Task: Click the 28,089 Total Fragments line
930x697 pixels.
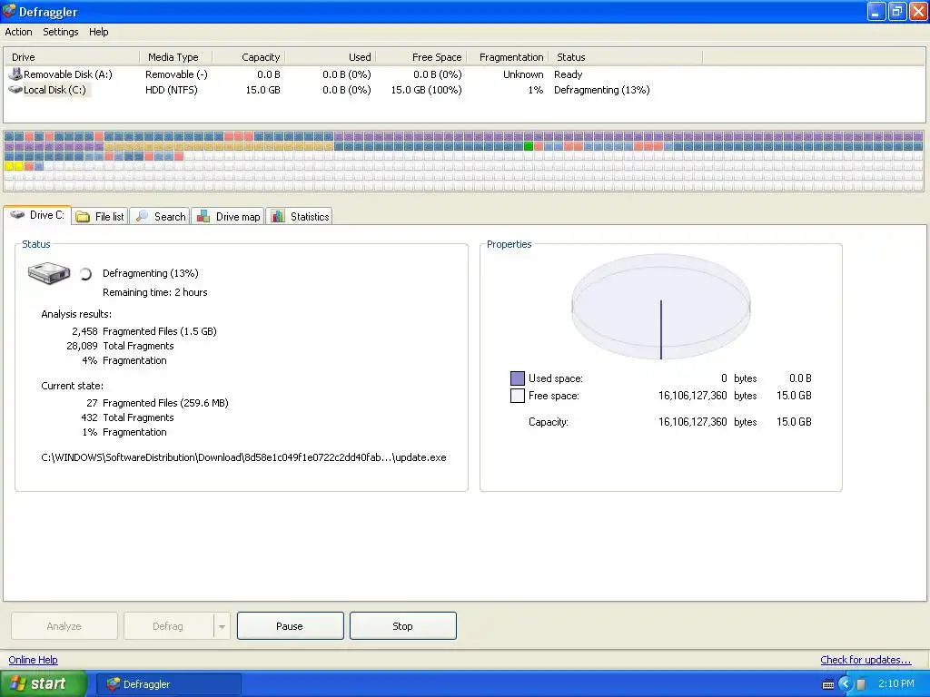Action: pyautogui.click(x=120, y=346)
